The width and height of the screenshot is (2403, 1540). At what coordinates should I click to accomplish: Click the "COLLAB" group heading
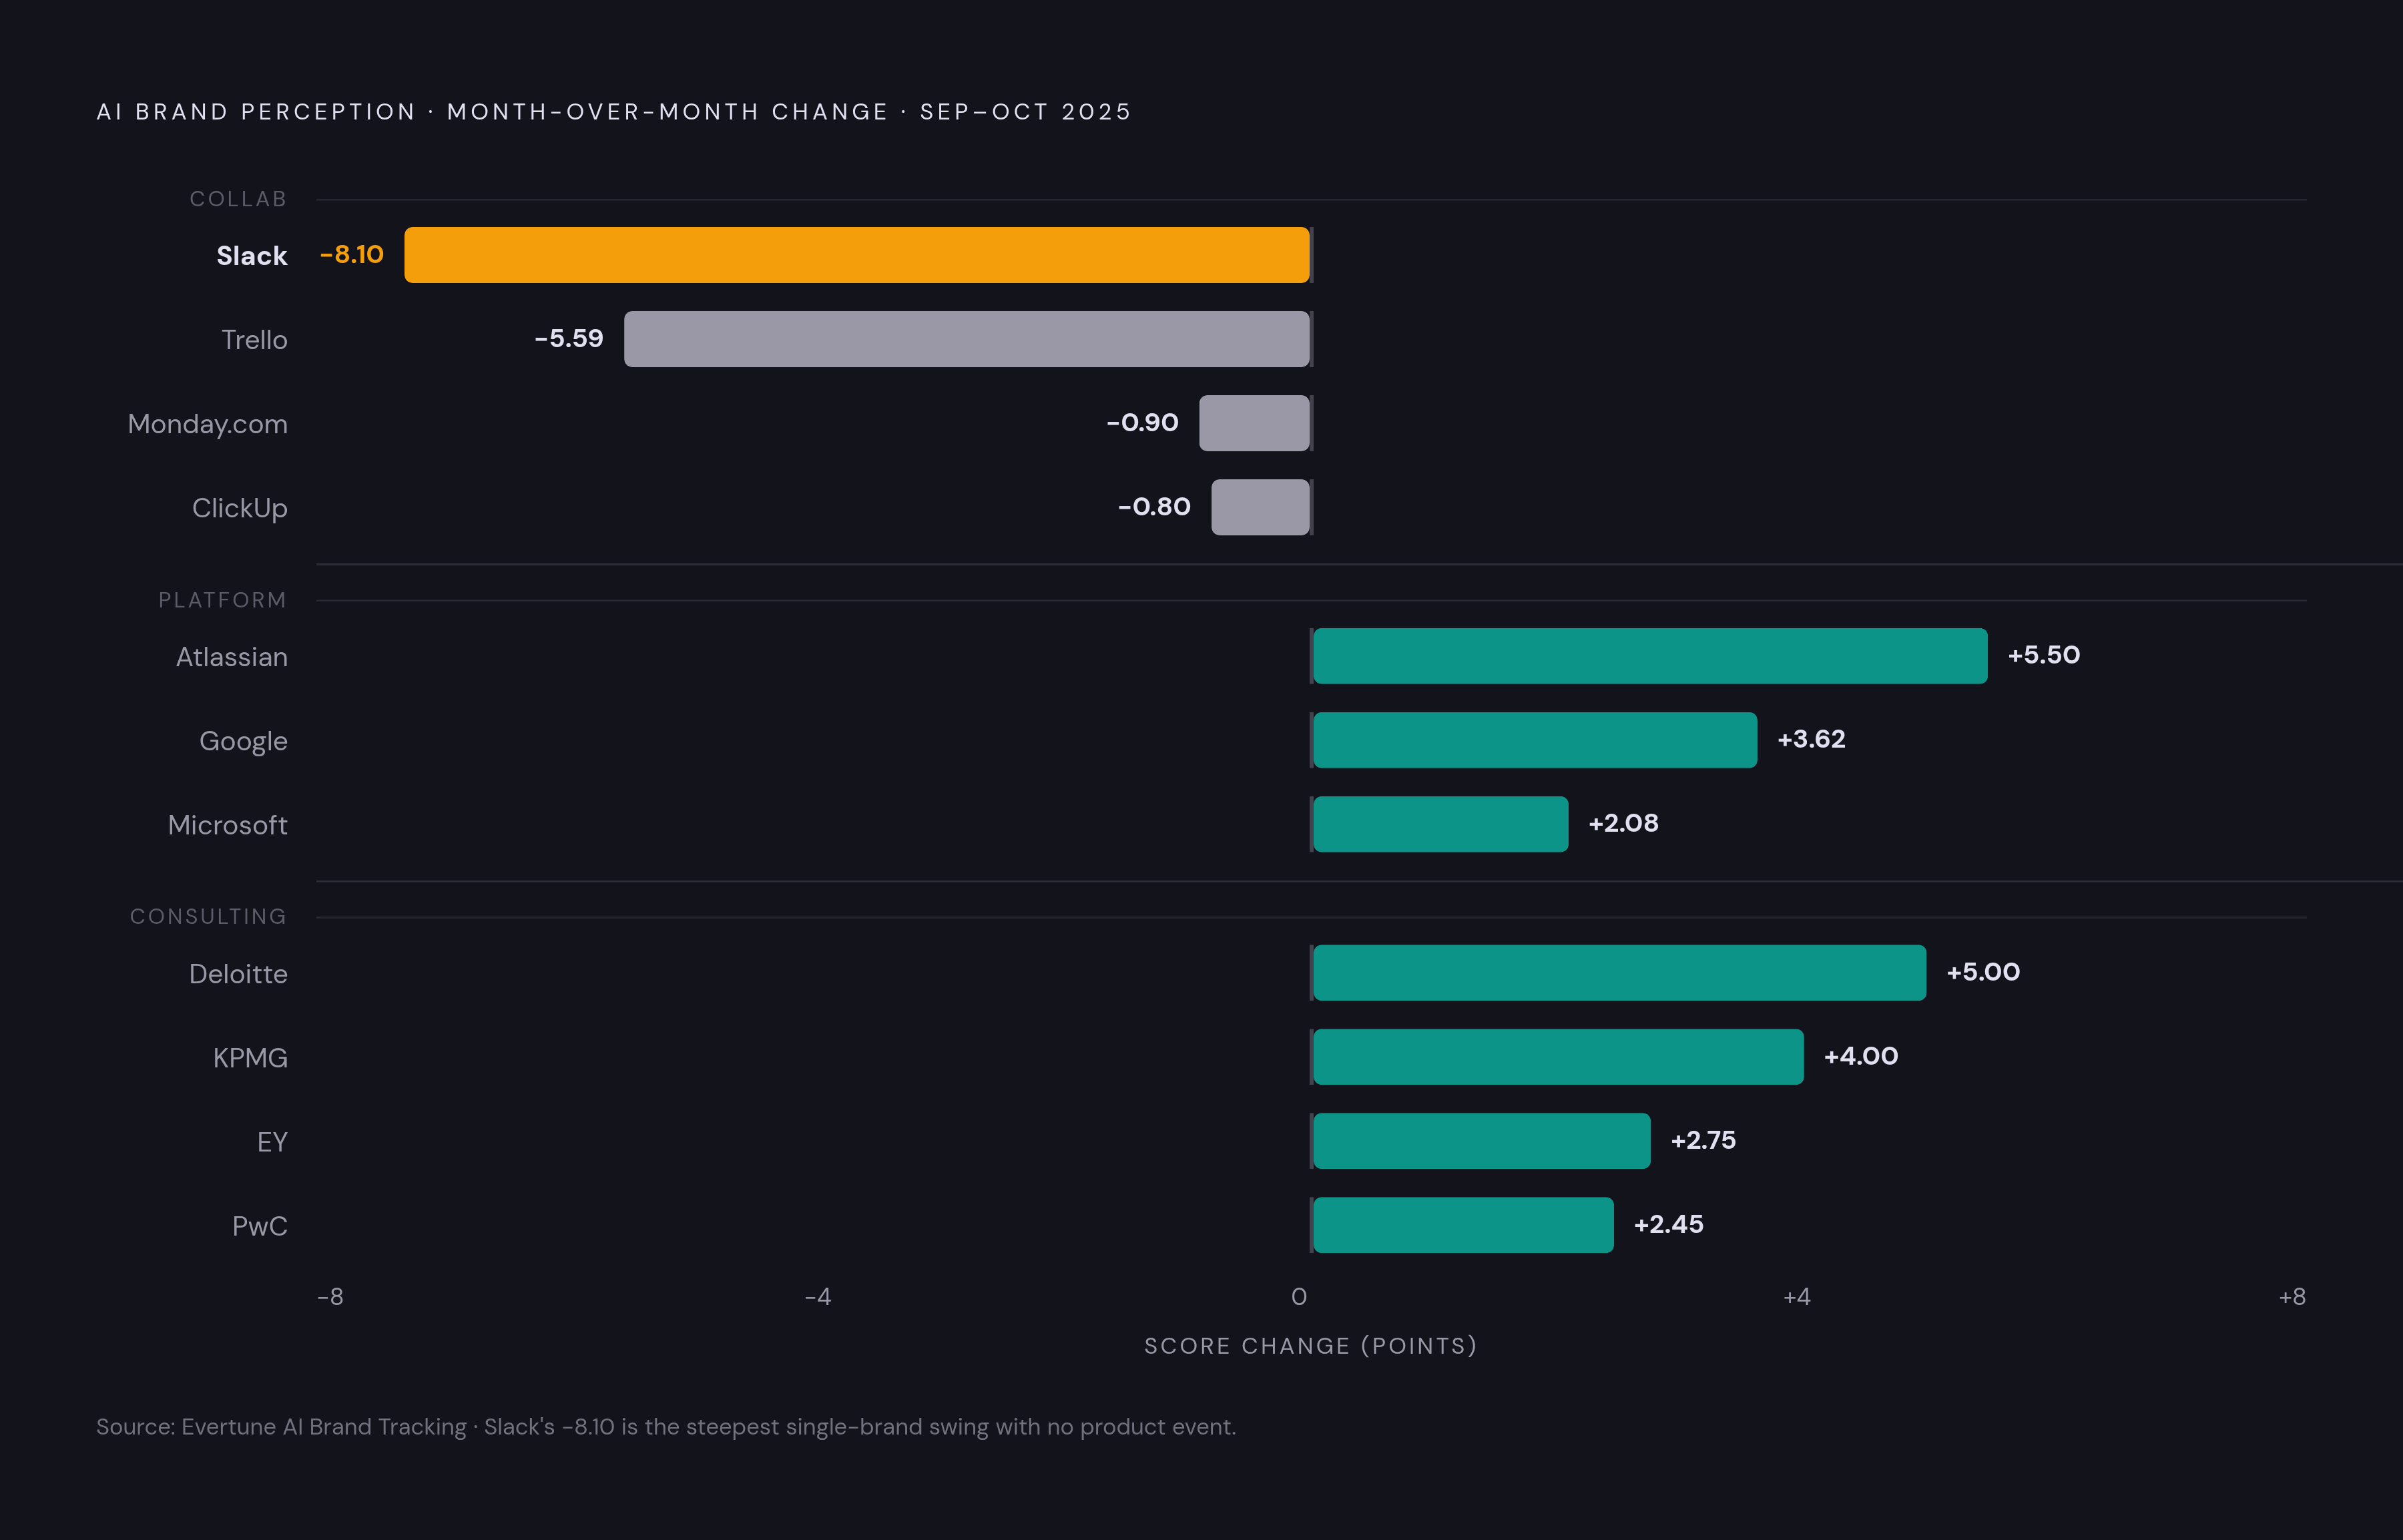pos(238,199)
